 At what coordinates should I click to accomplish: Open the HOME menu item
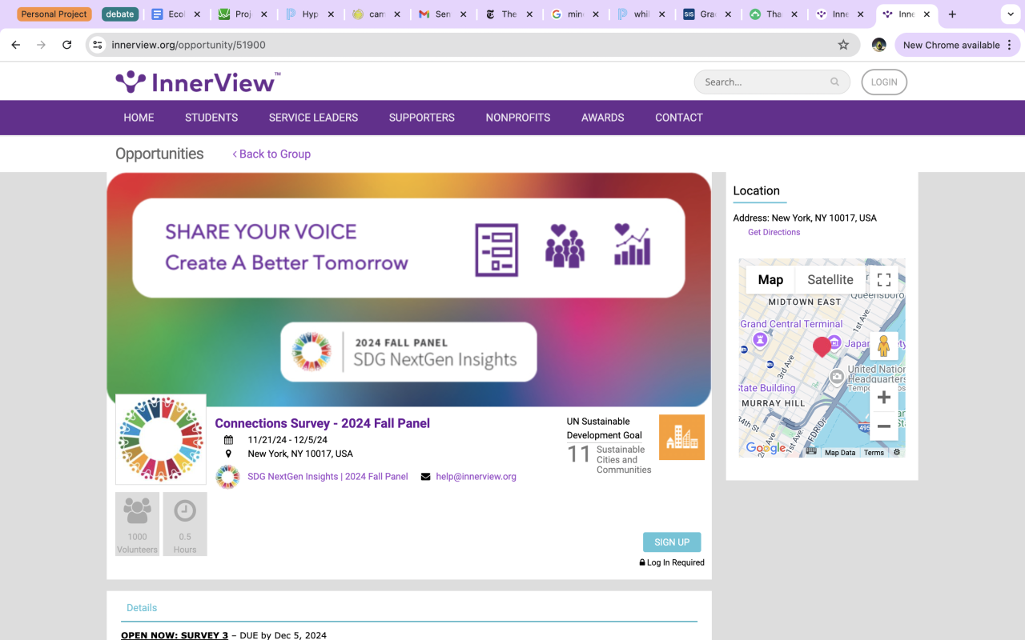pyautogui.click(x=139, y=118)
